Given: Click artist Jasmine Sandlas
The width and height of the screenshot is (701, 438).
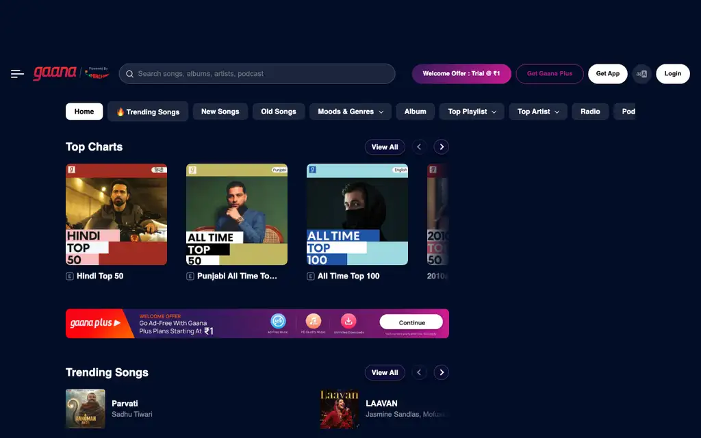Looking at the screenshot, I should [x=393, y=414].
